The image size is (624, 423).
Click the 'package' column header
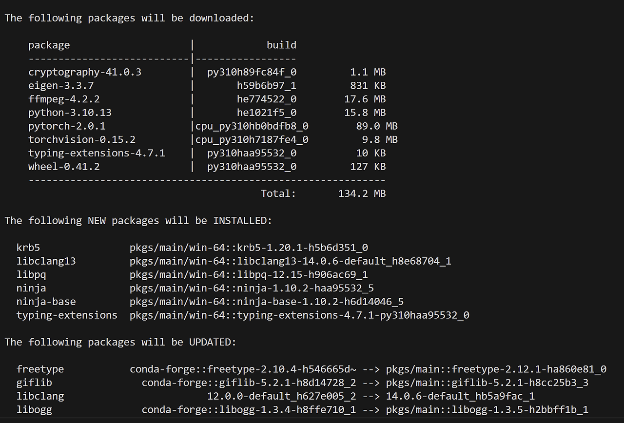(49, 45)
